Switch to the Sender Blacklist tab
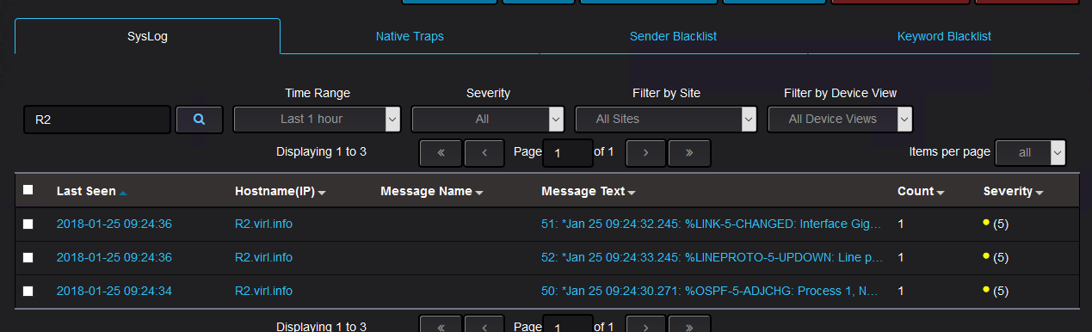 673,36
